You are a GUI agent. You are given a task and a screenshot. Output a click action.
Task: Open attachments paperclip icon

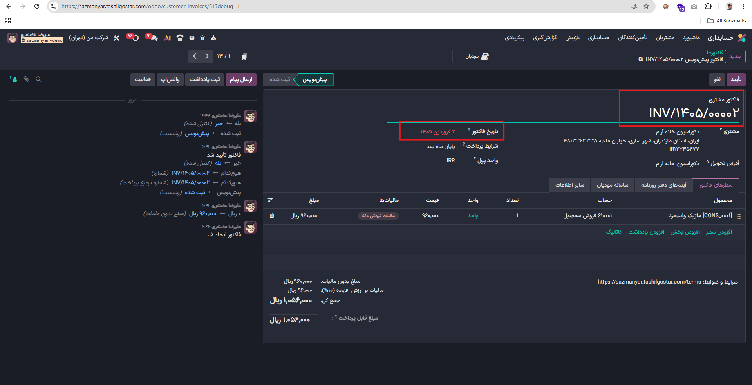(x=27, y=79)
